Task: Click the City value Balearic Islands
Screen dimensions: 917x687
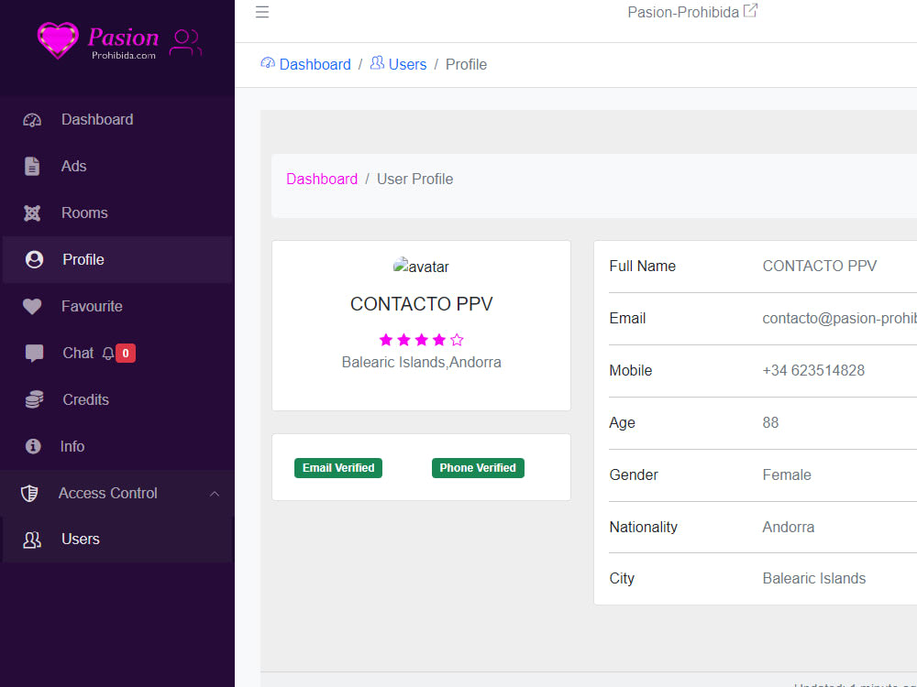Action: [x=814, y=578]
